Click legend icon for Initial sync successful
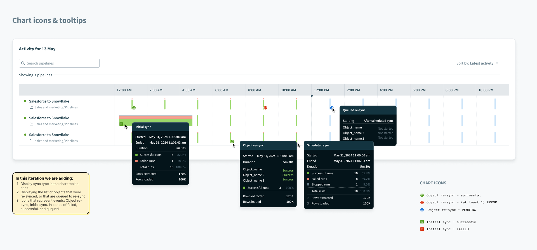This screenshot has height=250, width=537. [x=422, y=222]
